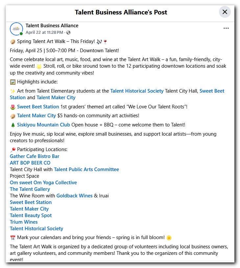Click the palette emoji before 'Spring Talent Art Walk'
The image size is (240, 268).
13,41
